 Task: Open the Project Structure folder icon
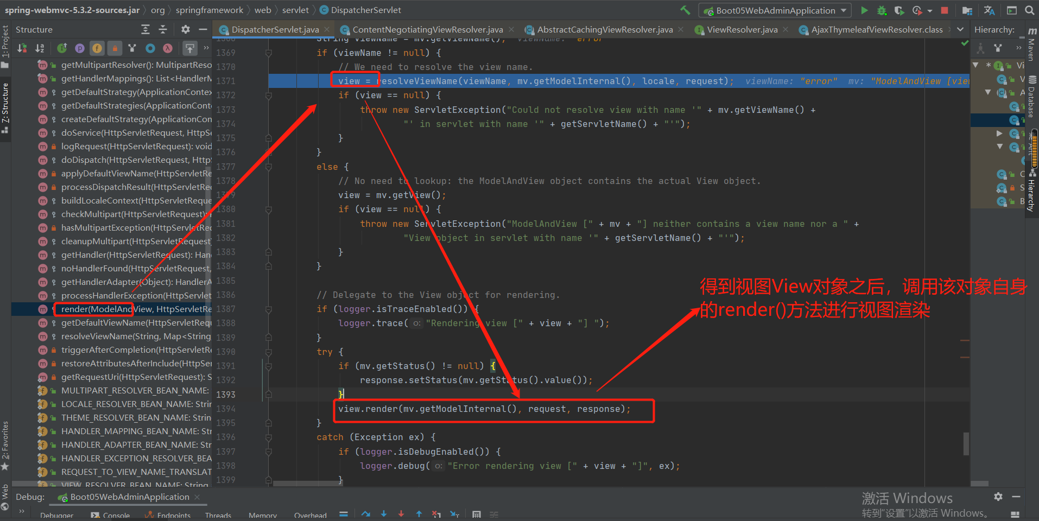967,10
